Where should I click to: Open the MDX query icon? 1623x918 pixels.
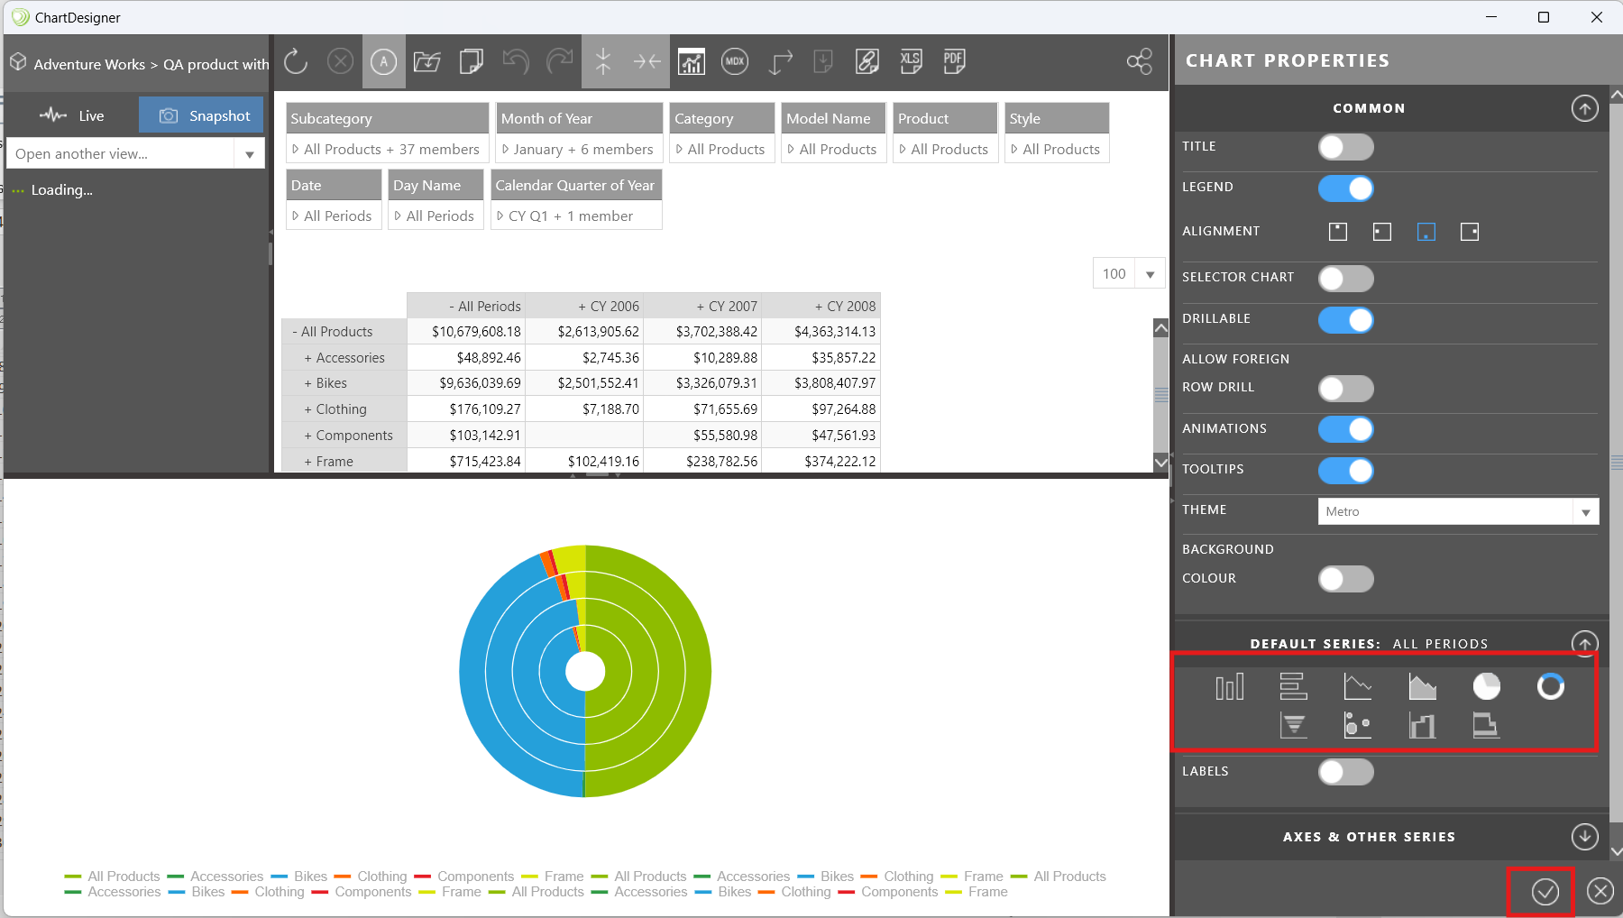pyautogui.click(x=735, y=61)
